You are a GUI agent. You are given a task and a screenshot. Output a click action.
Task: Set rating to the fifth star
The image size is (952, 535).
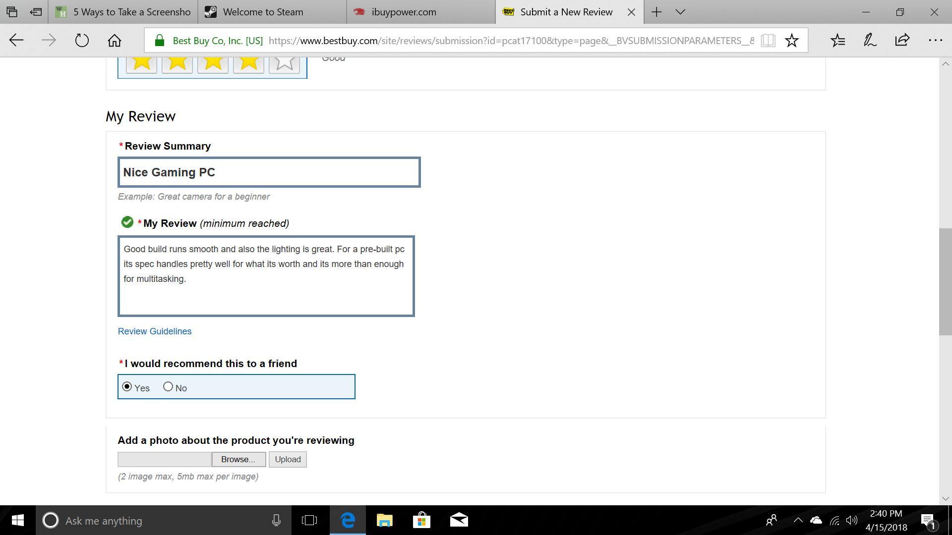(x=284, y=63)
